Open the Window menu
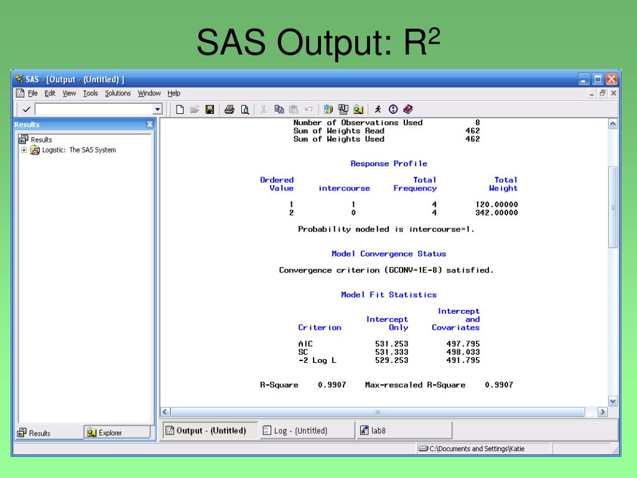 coord(149,93)
